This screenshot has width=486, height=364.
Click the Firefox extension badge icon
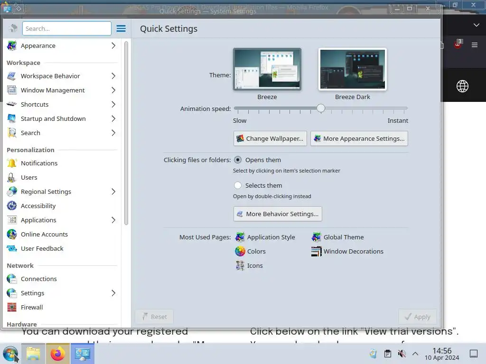(x=458, y=44)
